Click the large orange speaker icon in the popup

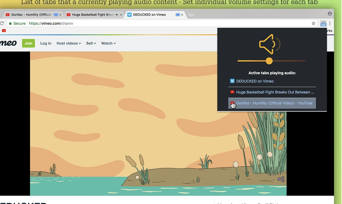click(269, 44)
